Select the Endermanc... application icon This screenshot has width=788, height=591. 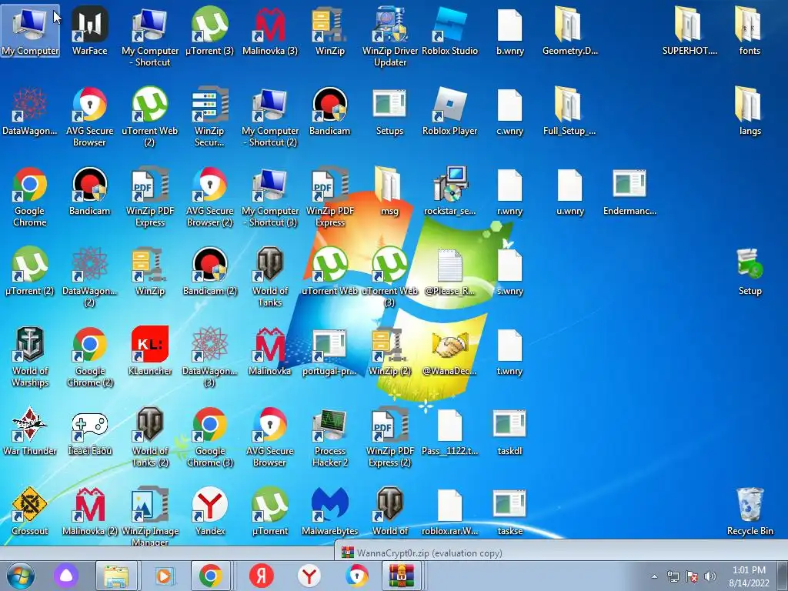point(629,191)
